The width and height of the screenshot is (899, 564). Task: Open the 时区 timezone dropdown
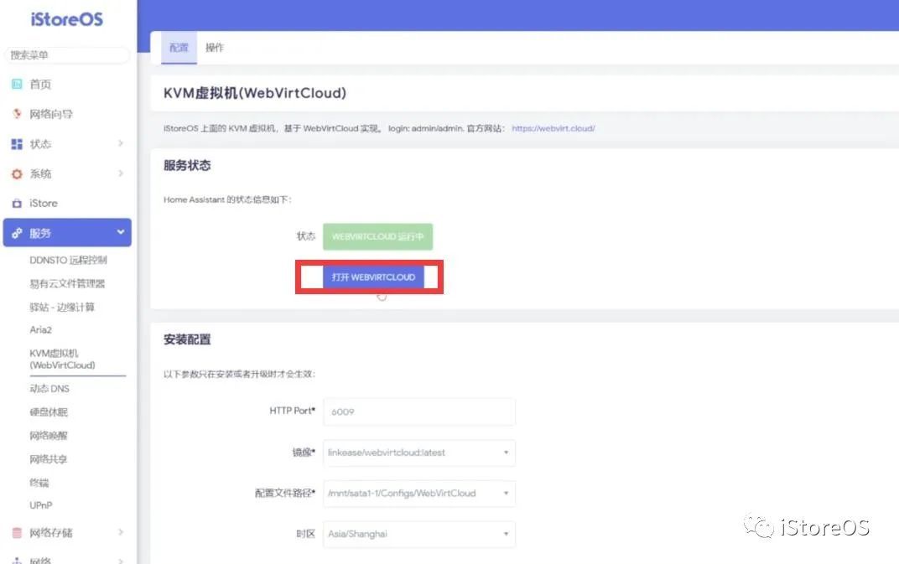coord(419,534)
